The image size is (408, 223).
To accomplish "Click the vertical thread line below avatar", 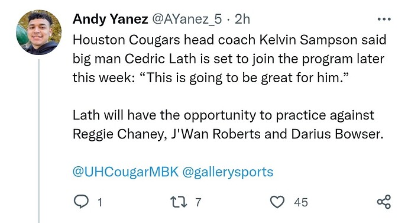I will pos(39,141).
